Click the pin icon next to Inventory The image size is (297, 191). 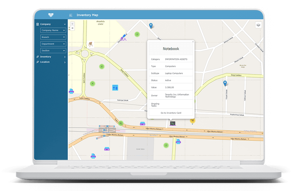click(x=38, y=57)
